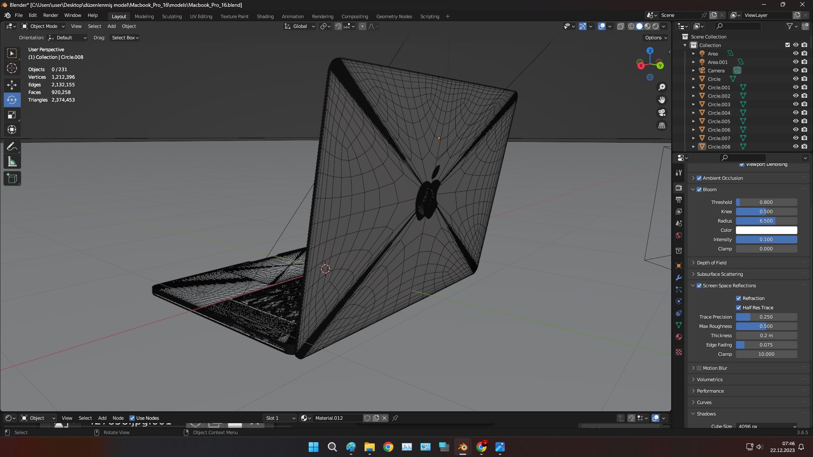Switch to the Shading workspace tab
Viewport: 813px width, 457px height.
(x=265, y=17)
